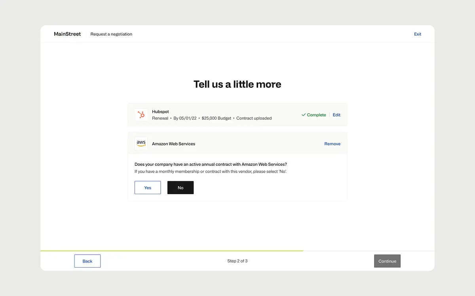
Task: Switch to the Hubspot vendor entry
Action: point(160,112)
